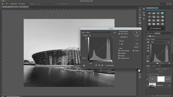Select the Rectangular Marquee tool
173x97 pixels.
coord(140,12)
